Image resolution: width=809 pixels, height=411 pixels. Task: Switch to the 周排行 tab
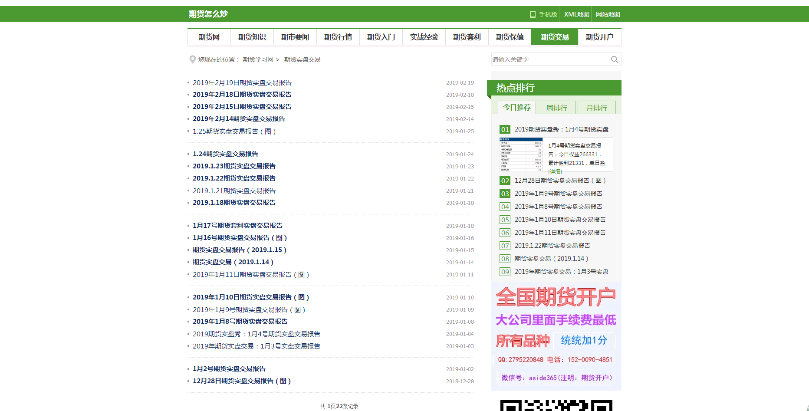point(556,107)
